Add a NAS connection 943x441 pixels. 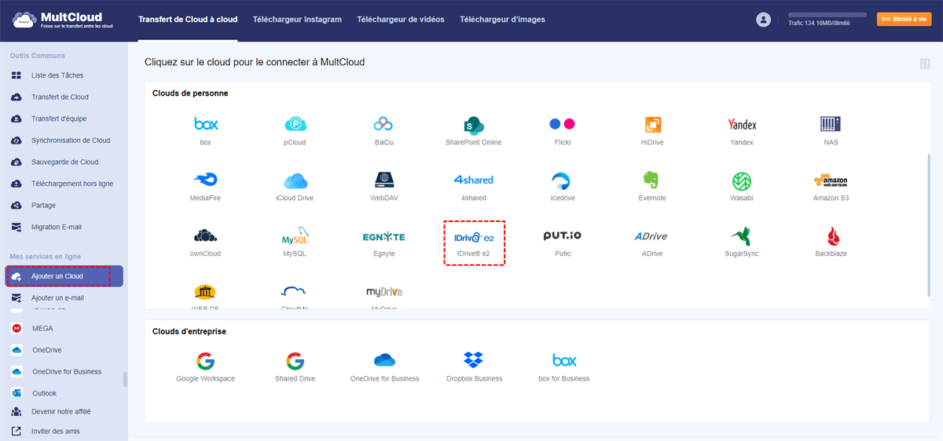click(x=831, y=129)
